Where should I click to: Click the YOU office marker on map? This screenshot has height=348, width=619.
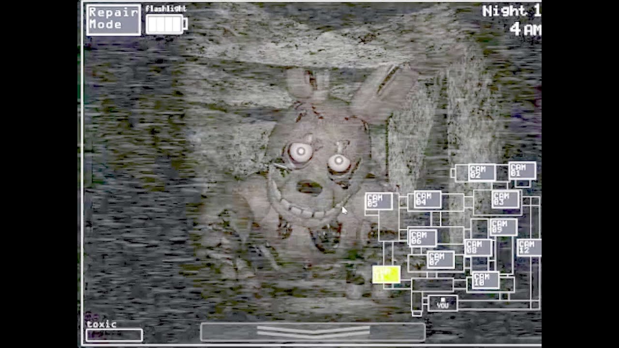pos(442,304)
